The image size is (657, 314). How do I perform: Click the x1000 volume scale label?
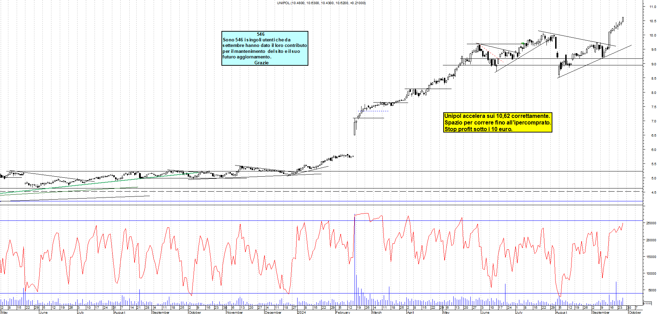(x=648, y=303)
